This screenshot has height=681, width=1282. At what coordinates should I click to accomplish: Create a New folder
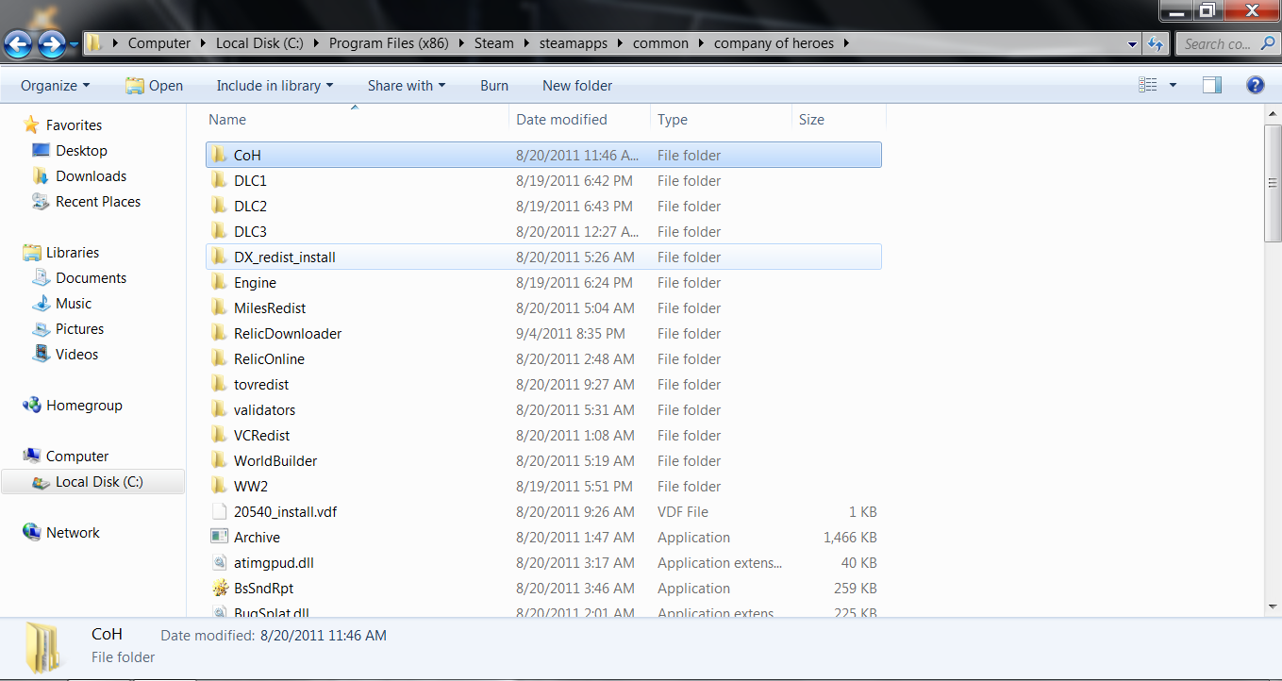click(577, 85)
